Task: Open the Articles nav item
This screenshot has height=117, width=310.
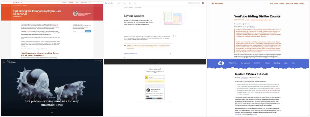Action: (267, 63)
